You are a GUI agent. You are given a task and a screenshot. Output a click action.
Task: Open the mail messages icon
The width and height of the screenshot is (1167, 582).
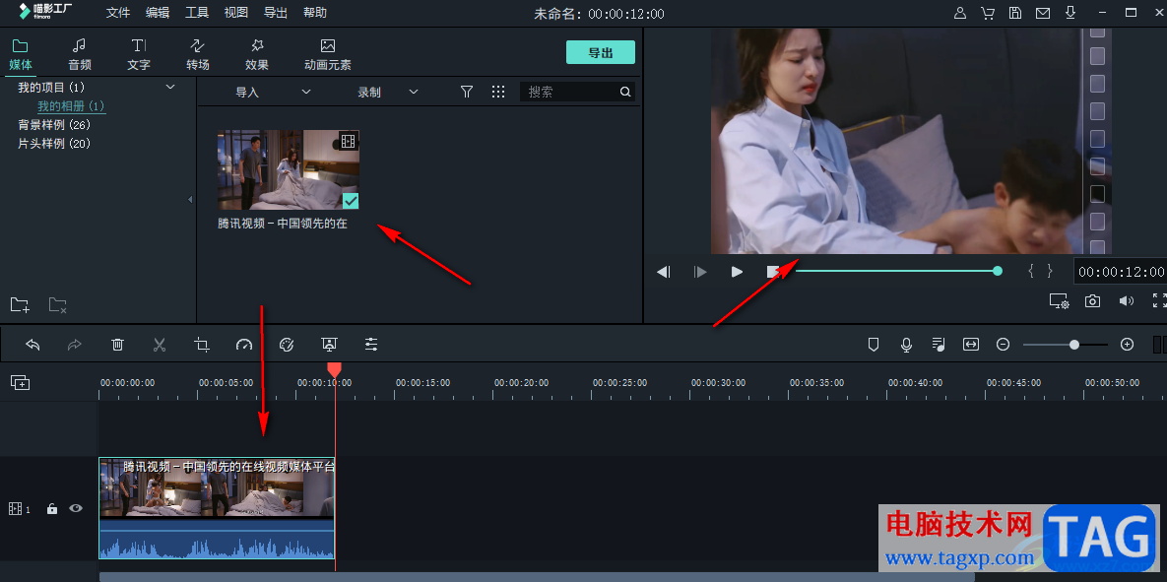pos(1043,13)
